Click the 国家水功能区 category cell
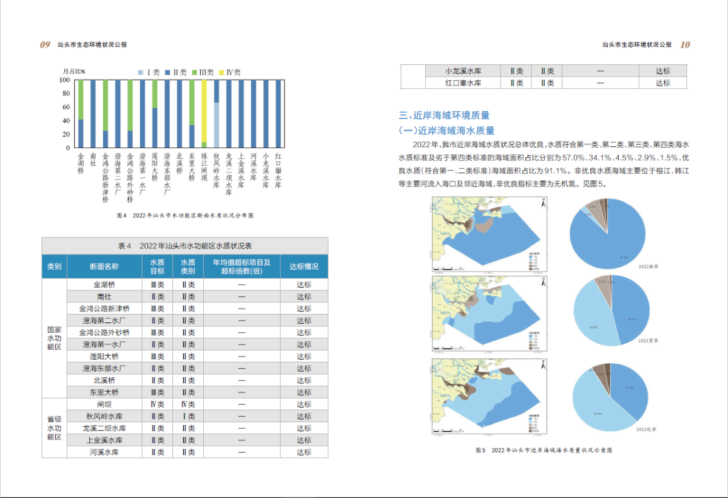 [54, 338]
